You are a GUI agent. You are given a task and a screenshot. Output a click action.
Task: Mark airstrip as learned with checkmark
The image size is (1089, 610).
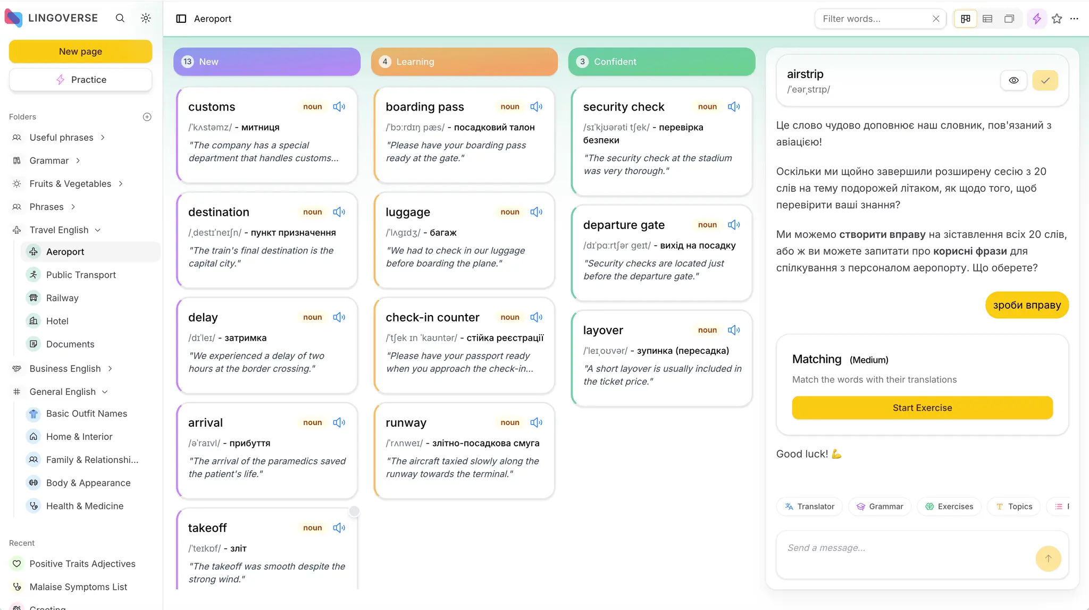pyautogui.click(x=1045, y=81)
